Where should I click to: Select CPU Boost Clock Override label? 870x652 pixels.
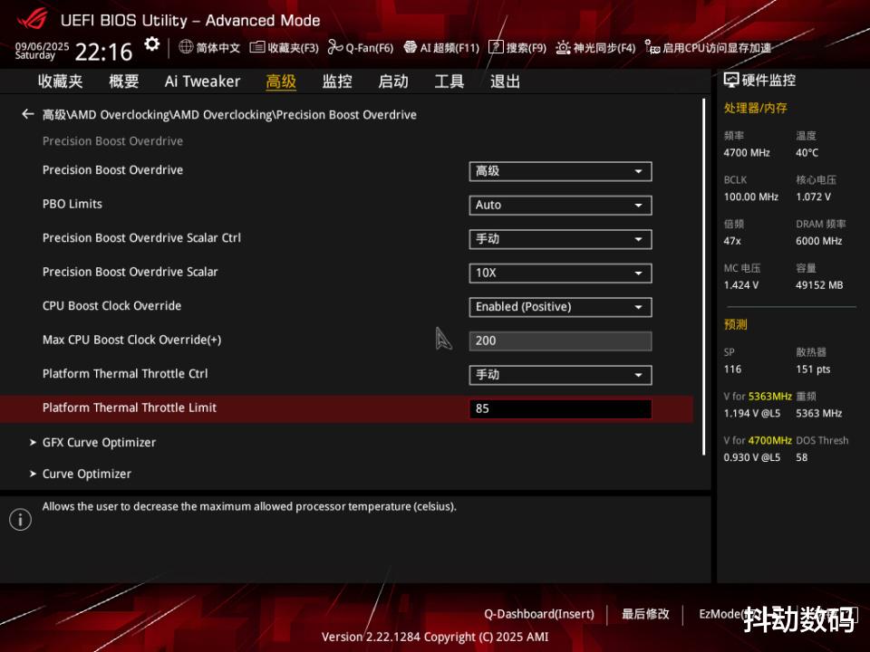pos(112,306)
